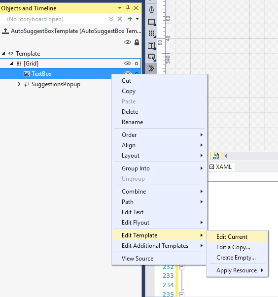Click the Edit Template menu entry
The width and height of the screenshot is (278, 297).
coord(160,235)
